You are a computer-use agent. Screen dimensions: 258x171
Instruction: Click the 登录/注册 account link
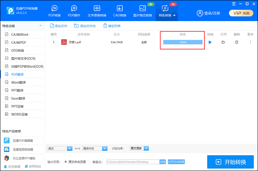pos(208,13)
